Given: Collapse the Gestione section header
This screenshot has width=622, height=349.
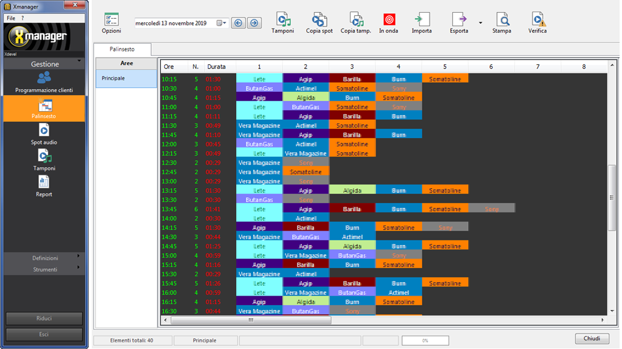Looking at the screenshot, I should (44, 64).
